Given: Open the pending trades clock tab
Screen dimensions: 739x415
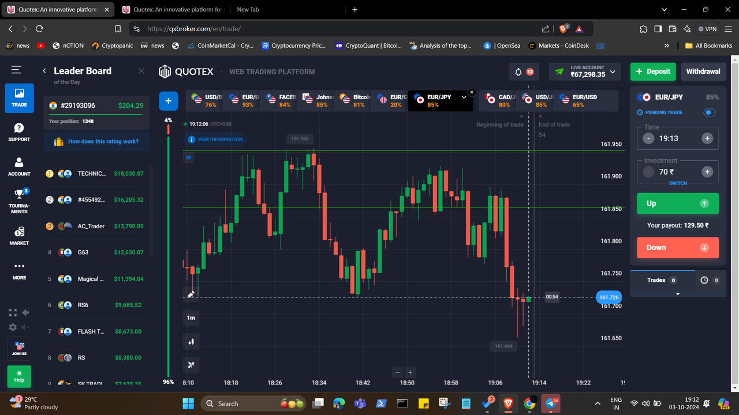Looking at the screenshot, I should pyautogui.click(x=710, y=280).
